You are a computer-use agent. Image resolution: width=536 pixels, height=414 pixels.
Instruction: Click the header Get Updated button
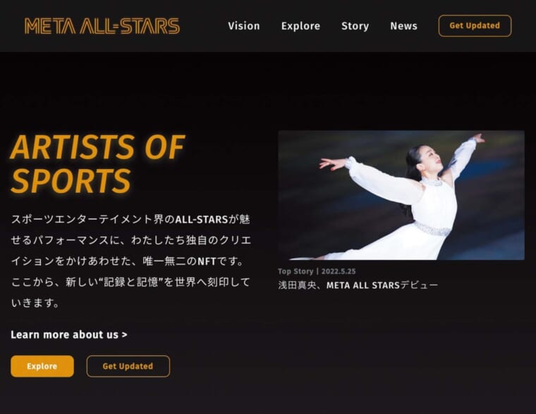click(x=475, y=25)
